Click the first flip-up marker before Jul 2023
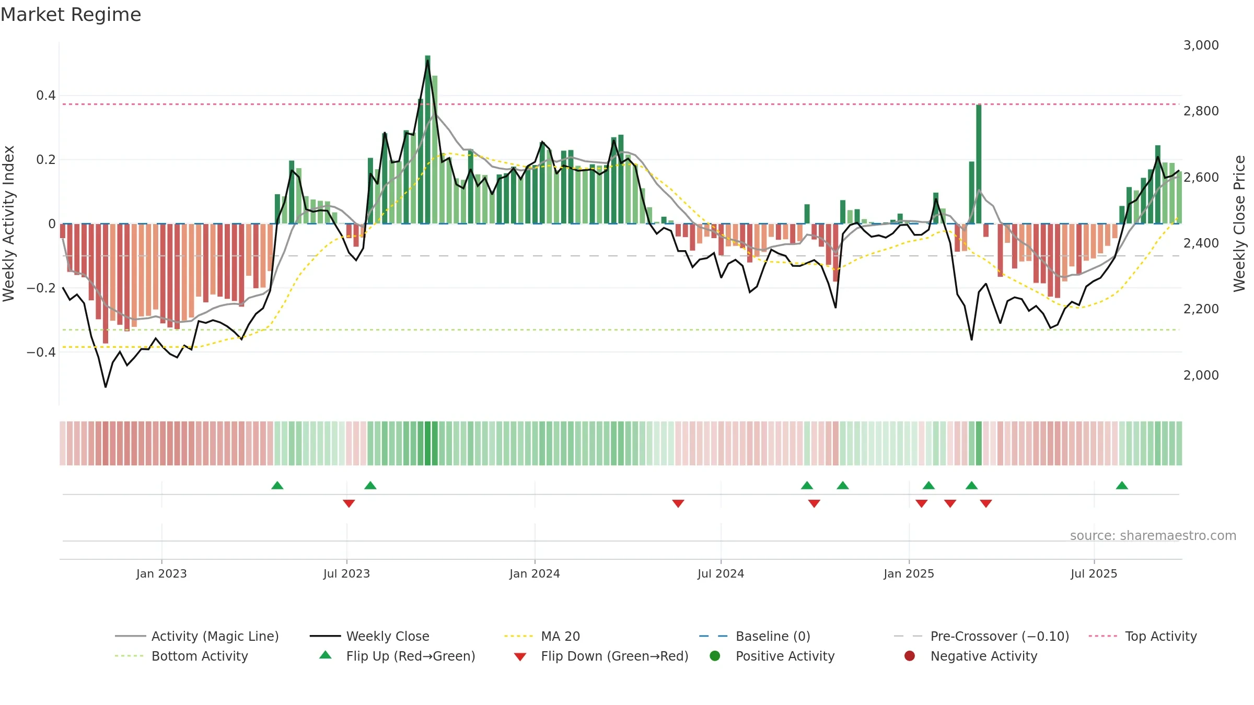This screenshot has height=705, width=1254. pyautogui.click(x=277, y=486)
